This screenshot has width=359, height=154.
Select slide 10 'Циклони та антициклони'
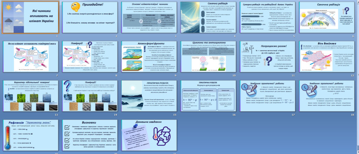208,57
